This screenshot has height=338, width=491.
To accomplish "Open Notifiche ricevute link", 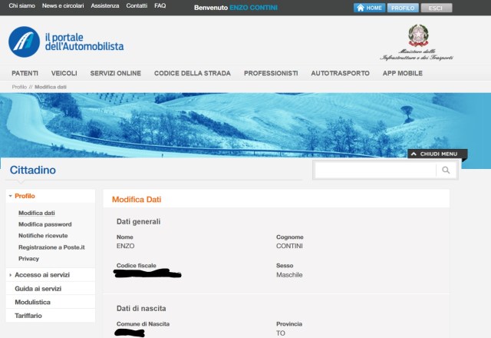I will [x=43, y=236].
